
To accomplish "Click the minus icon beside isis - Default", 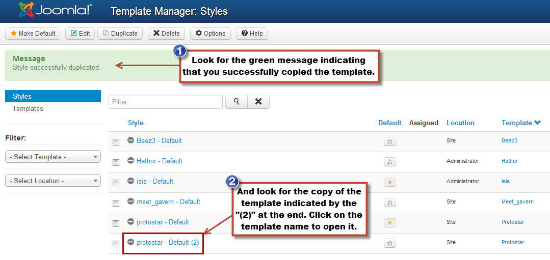I will [x=131, y=181].
